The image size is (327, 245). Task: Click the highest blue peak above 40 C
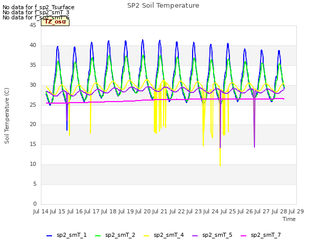pyautogui.click(x=143, y=40)
